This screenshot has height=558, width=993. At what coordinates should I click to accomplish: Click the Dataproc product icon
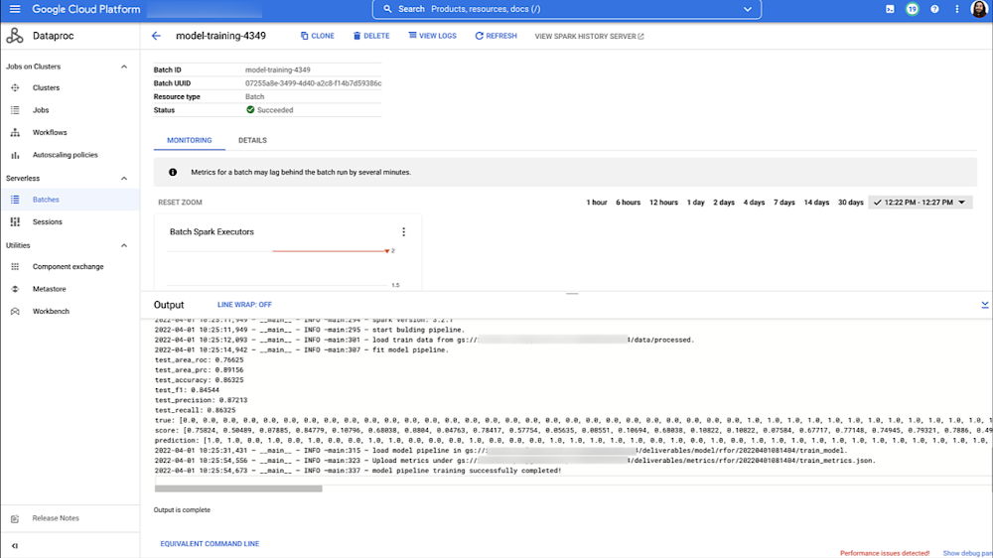point(15,36)
